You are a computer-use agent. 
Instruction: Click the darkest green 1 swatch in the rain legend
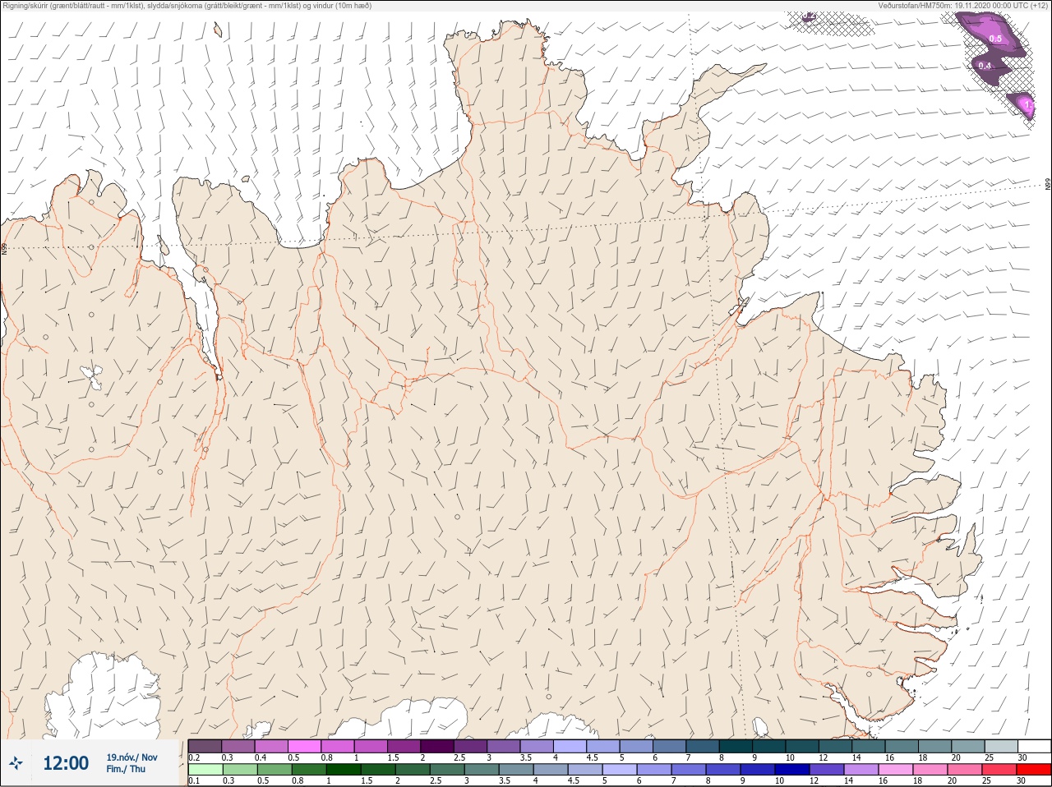pos(344,770)
